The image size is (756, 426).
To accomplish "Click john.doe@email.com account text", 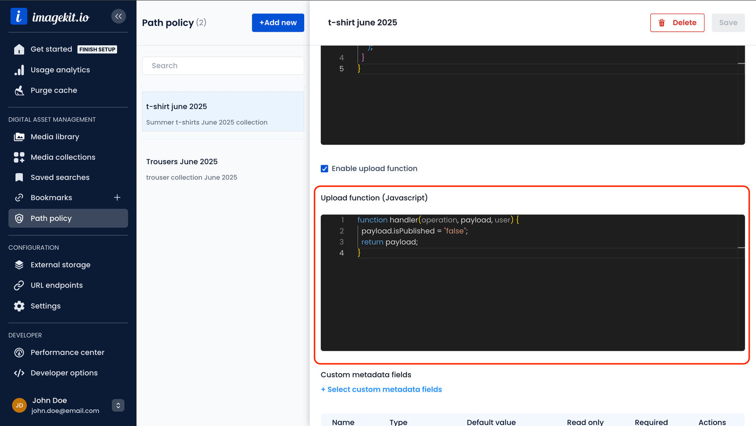I will 65,411.
